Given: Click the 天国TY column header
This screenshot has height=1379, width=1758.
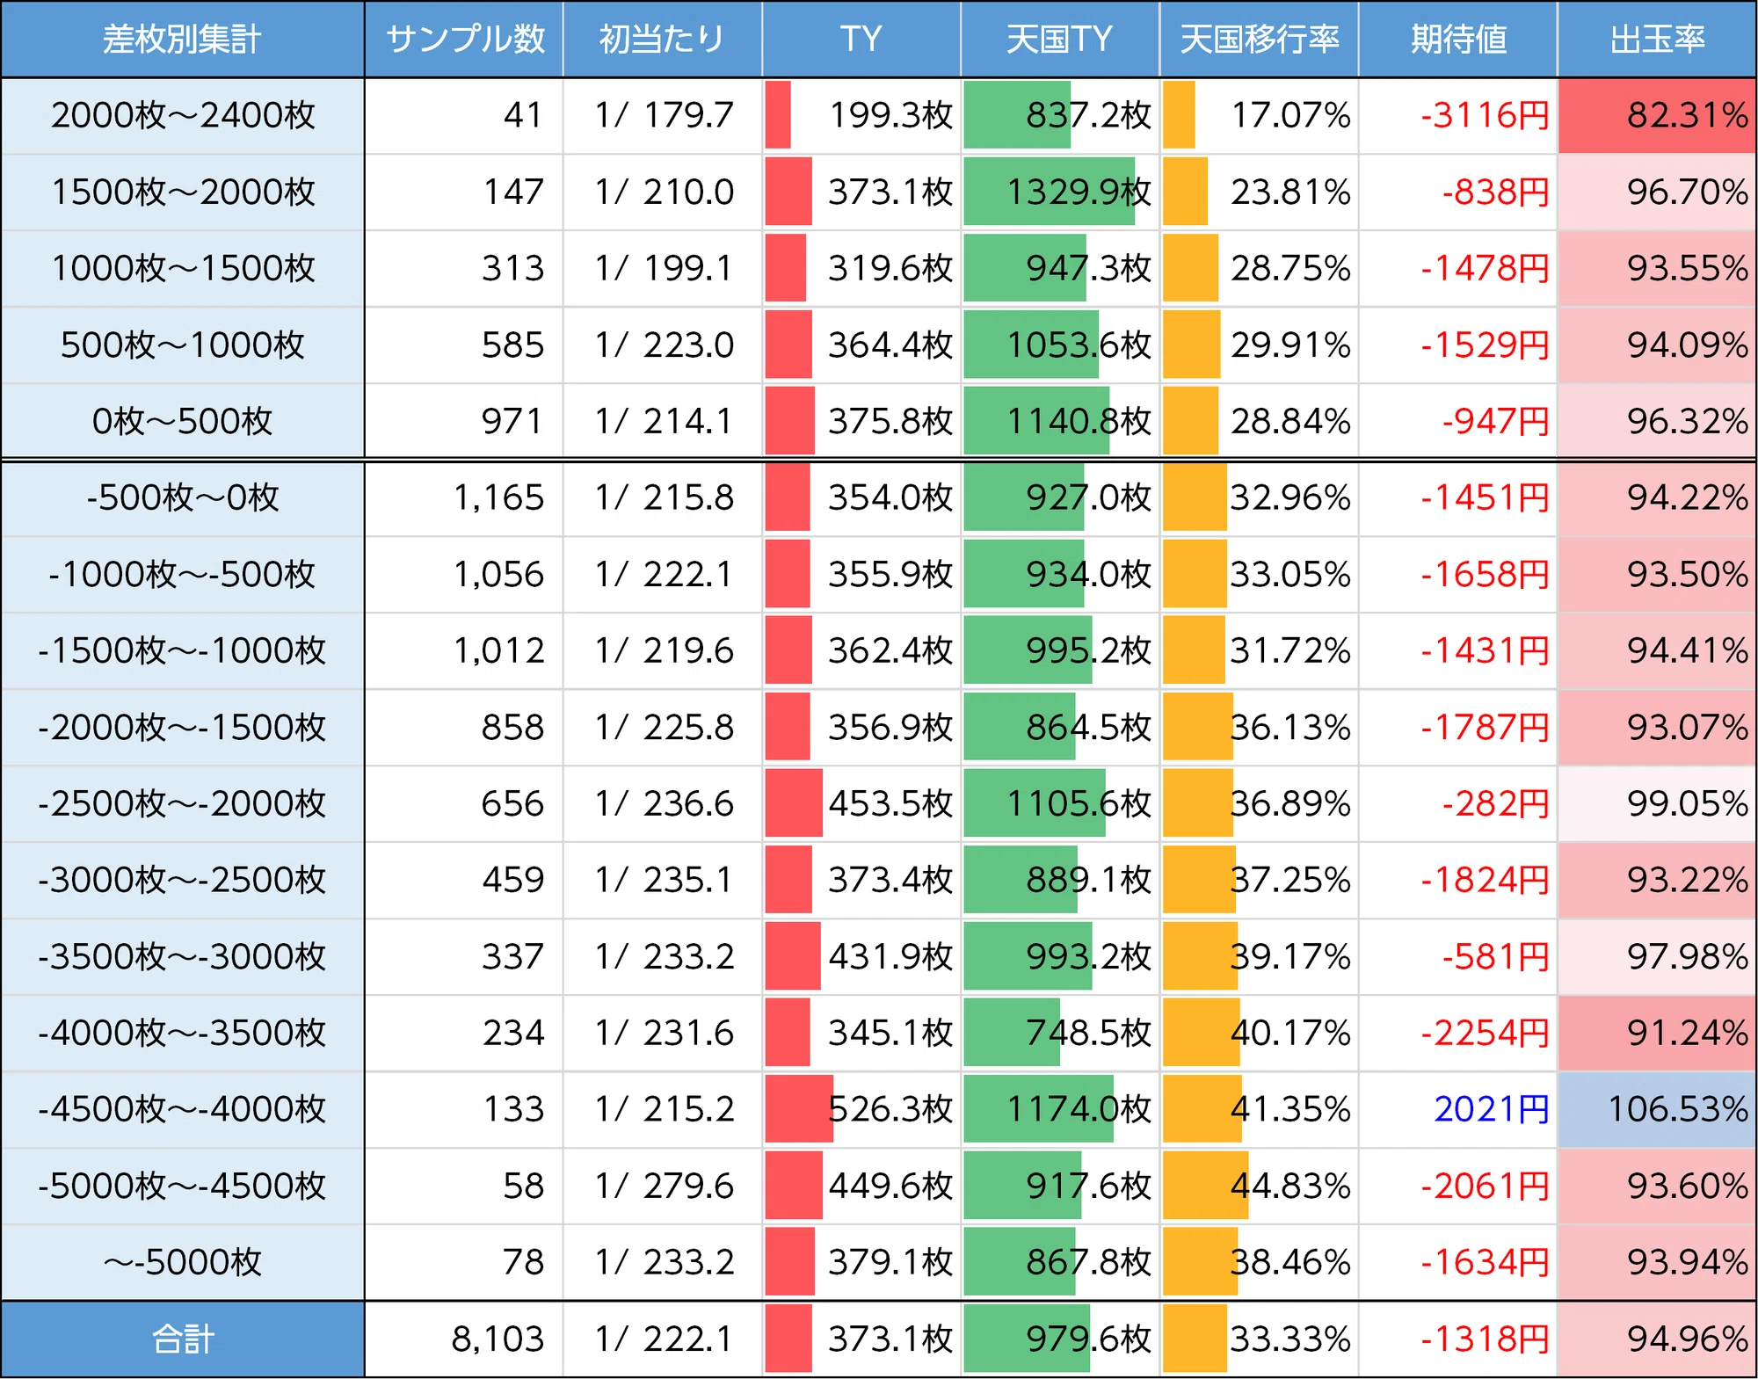Looking at the screenshot, I should coord(1060,39).
